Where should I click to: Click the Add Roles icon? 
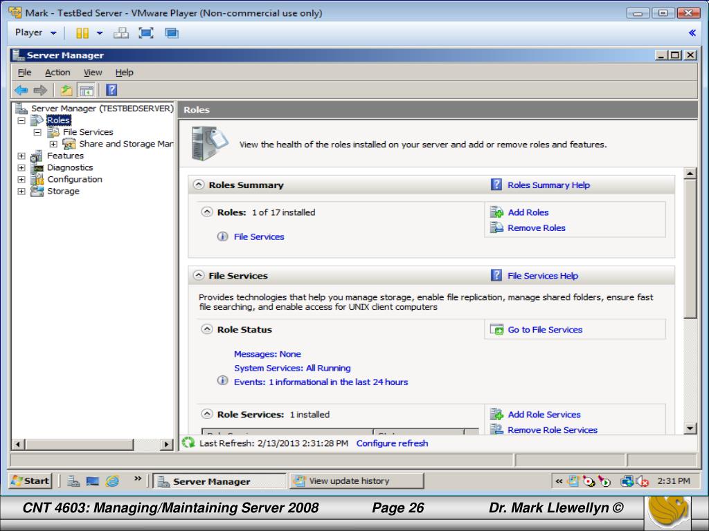496,212
